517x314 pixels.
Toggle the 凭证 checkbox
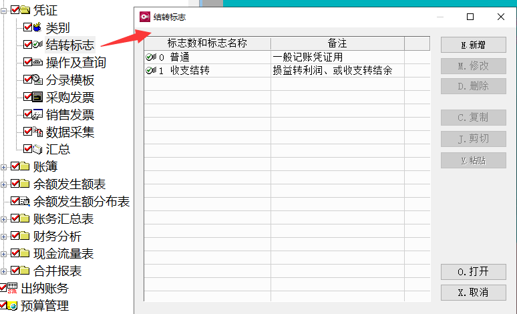click(15, 9)
